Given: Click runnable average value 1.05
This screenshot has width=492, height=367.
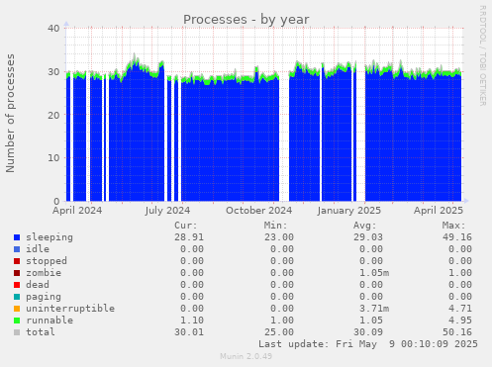Looking at the screenshot, I should coord(371,321).
